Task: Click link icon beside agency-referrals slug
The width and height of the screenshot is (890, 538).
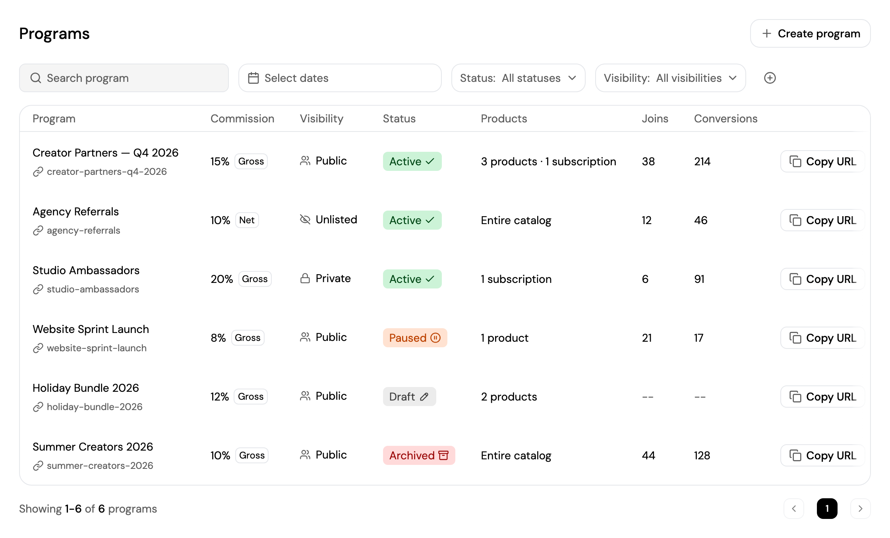Action: click(x=38, y=230)
